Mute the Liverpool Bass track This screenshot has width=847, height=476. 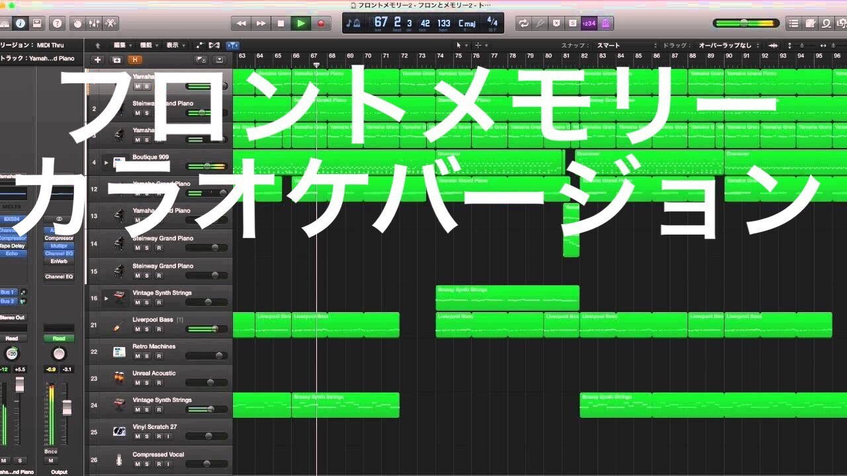coord(138,329)
